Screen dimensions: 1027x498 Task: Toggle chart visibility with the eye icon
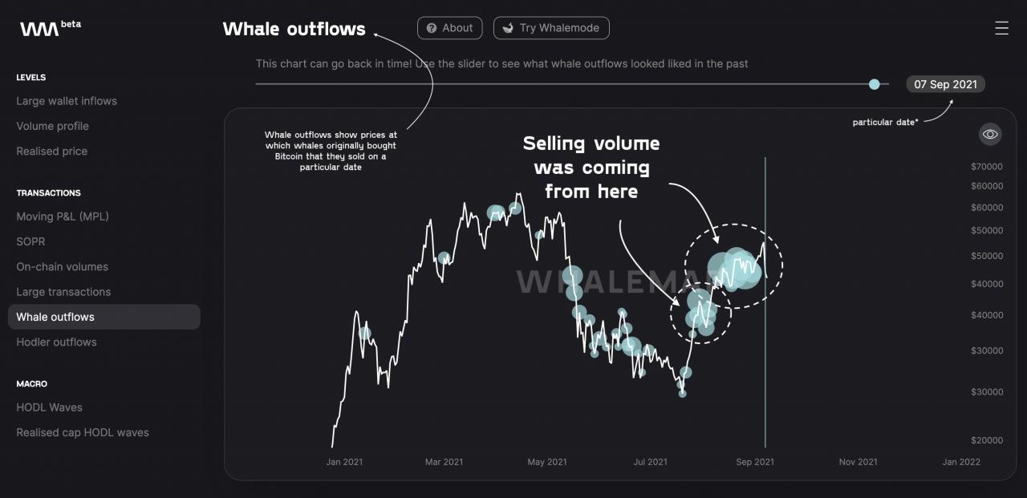click(x=990, y=134)
